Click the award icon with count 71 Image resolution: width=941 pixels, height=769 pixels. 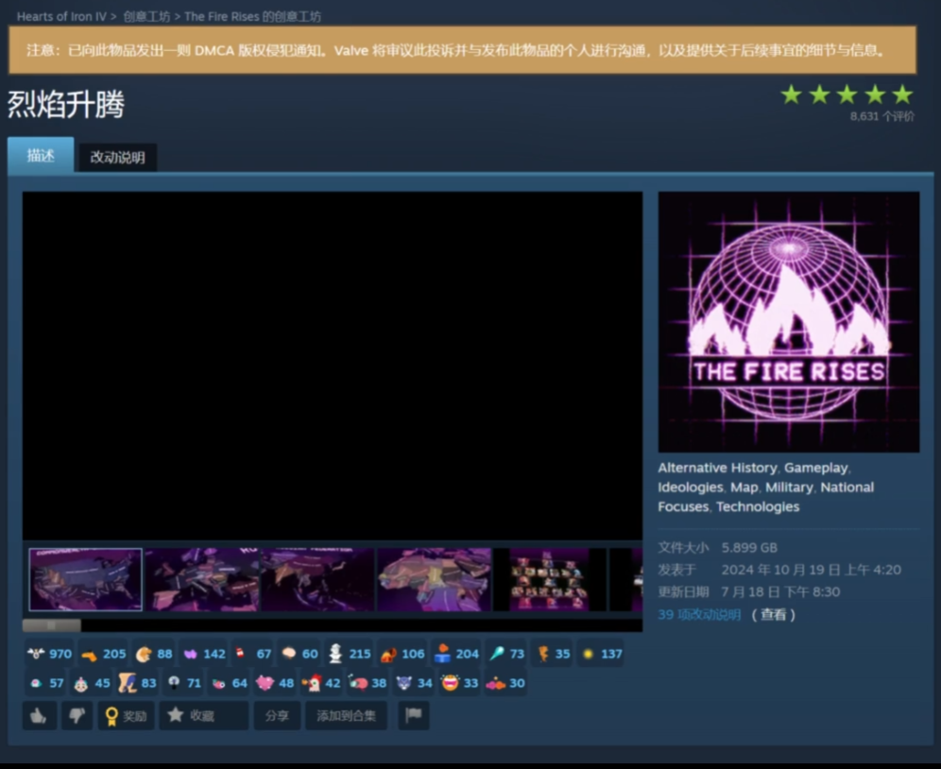click(x=183, y=683)
